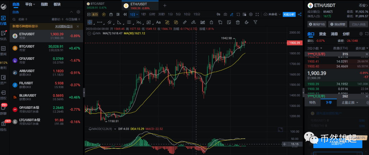The image size is (369, 155).
Task: Expand the 2位小数 decimal precision dropdown
Action: click(314, 48)
